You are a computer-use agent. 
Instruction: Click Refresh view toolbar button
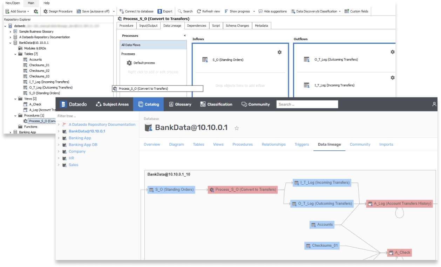199,11
